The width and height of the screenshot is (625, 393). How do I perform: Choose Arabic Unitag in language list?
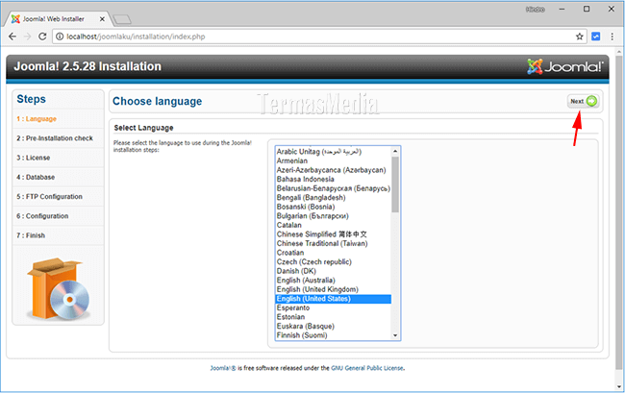(334, 152)
